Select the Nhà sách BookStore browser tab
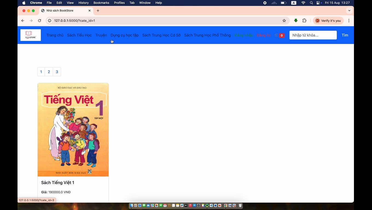Image resolution: width=372 pixels, height=210 pixels. point(66,11)
